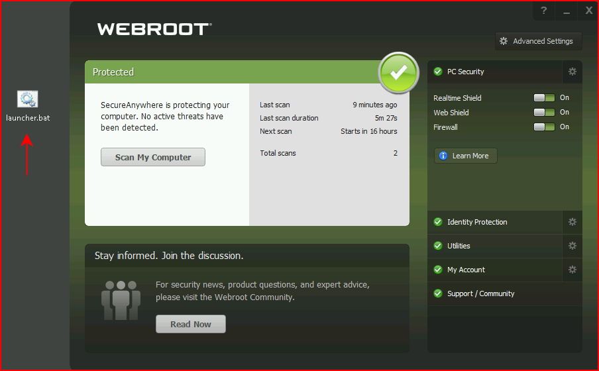Viewport: 599px width, 371px height.
Task: Click the PC Security green status check
Action: tap(438, 72)
